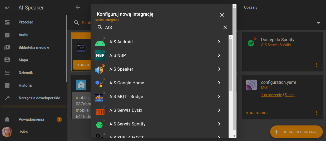This screenshot has height=141, width=326.
Task: Open Biblioteka mediów in the sidebar
Action: [34, 47]
